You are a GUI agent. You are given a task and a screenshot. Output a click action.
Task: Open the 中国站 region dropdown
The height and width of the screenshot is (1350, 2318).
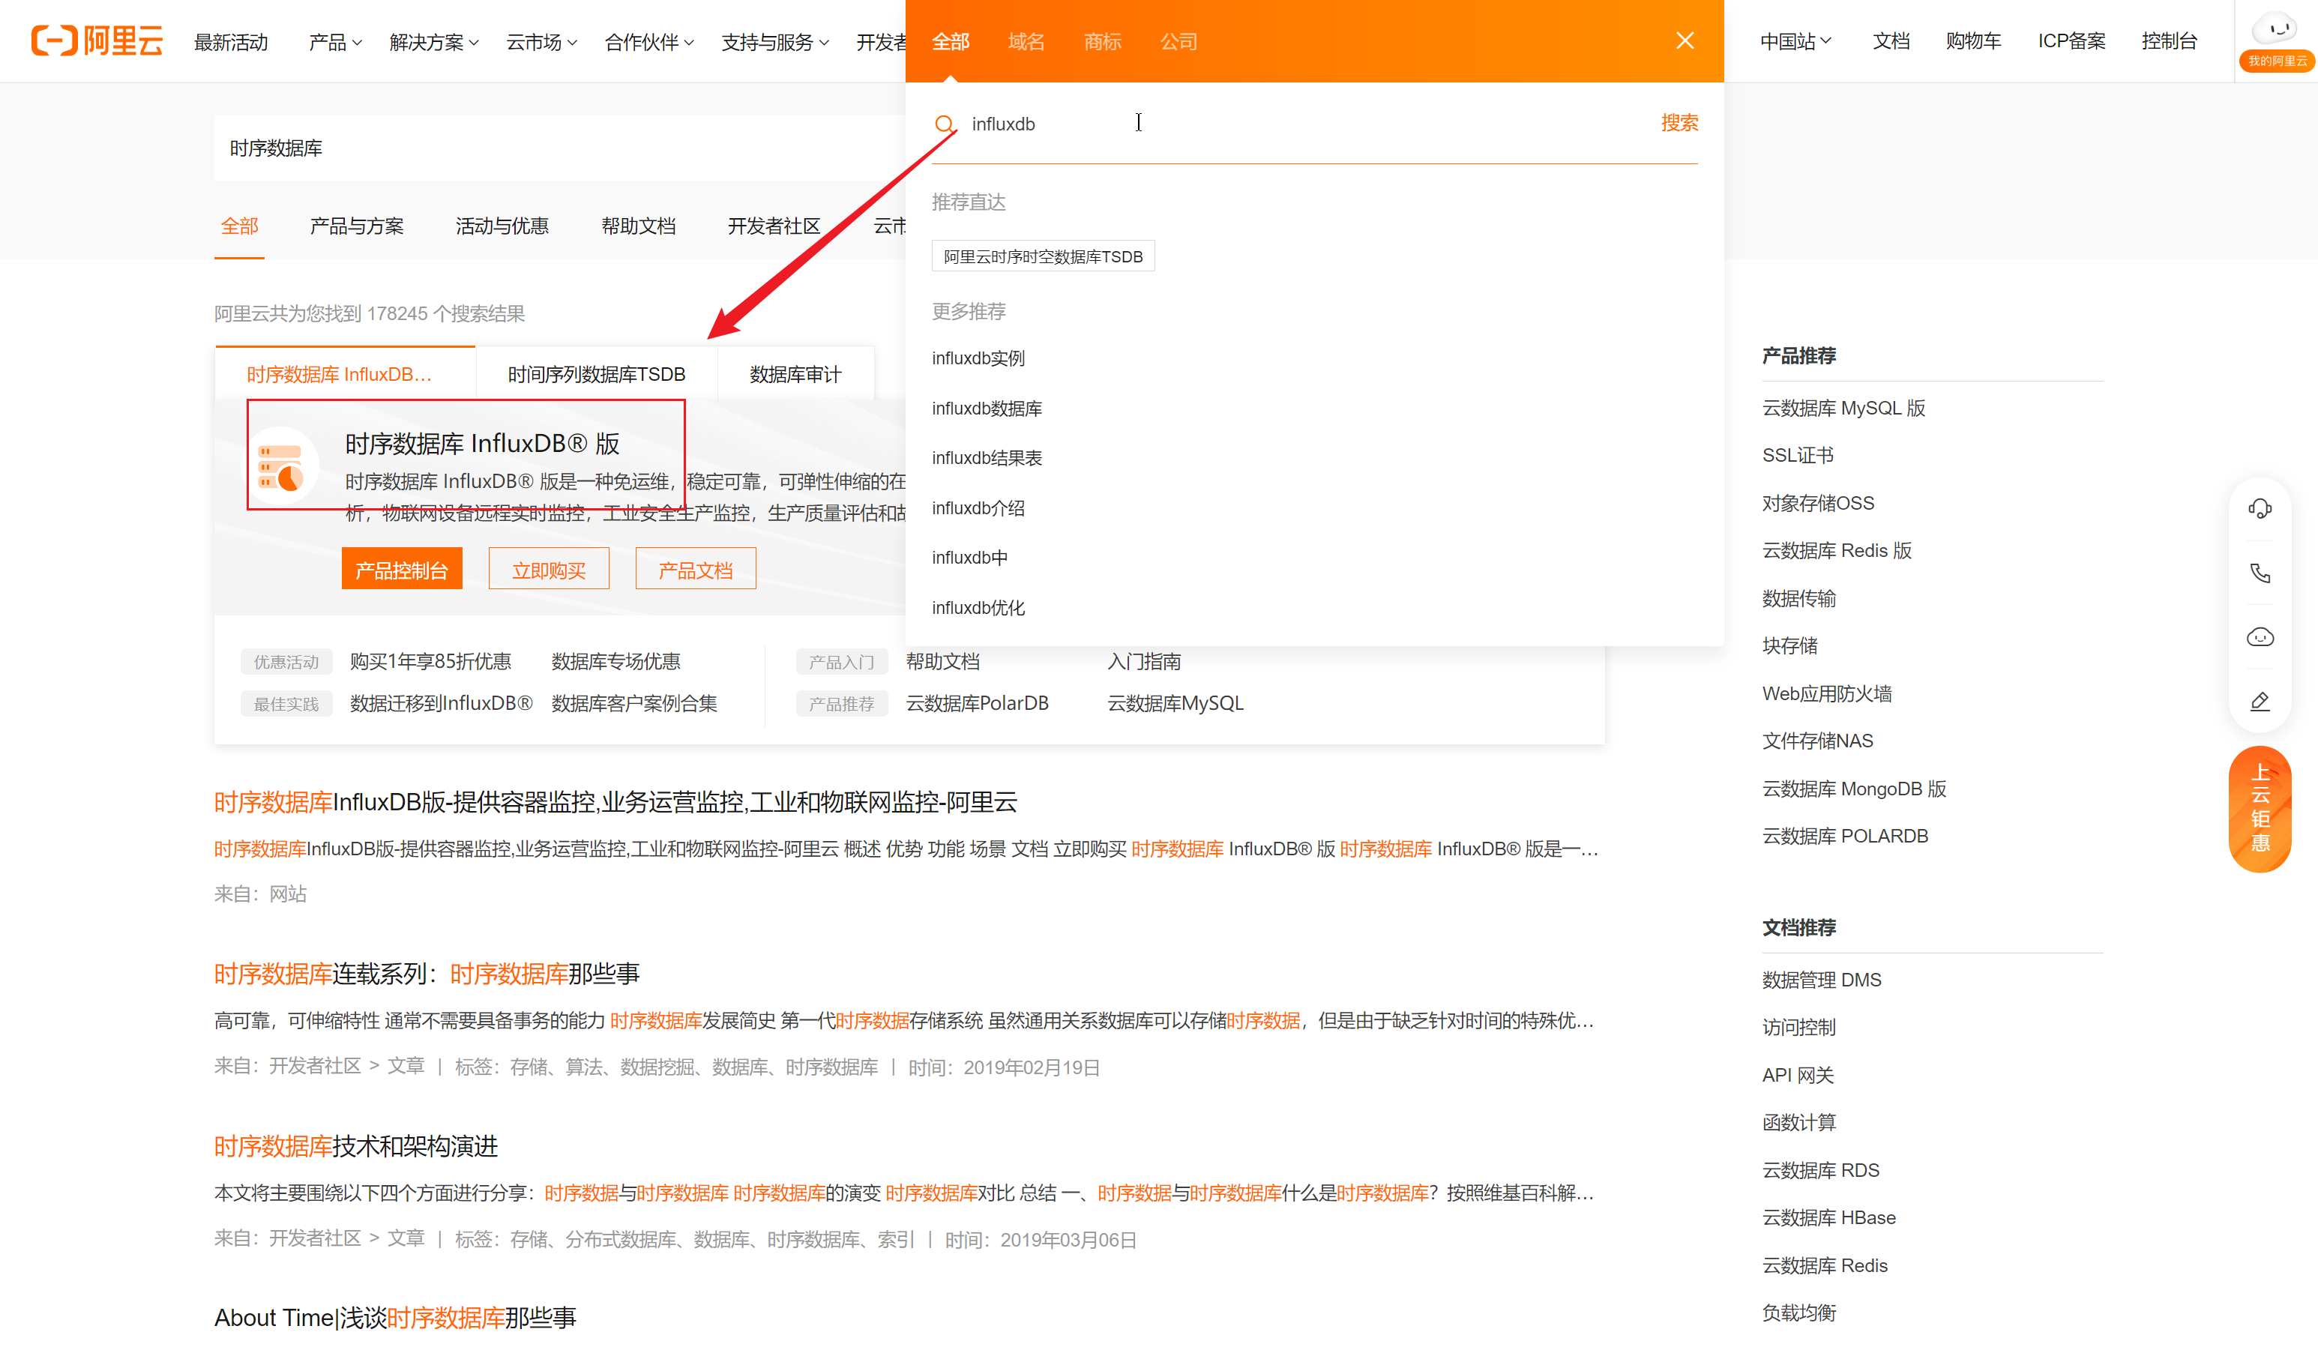(x=1795, y=41)
